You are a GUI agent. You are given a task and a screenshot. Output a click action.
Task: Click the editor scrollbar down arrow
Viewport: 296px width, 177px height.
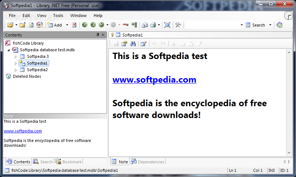click(289, 153)
